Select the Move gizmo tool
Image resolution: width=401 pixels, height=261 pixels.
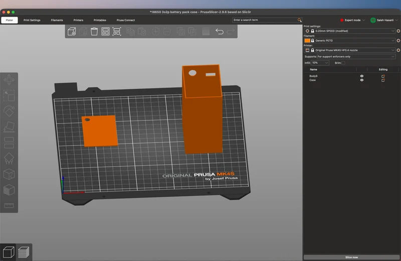click(9, 80)
